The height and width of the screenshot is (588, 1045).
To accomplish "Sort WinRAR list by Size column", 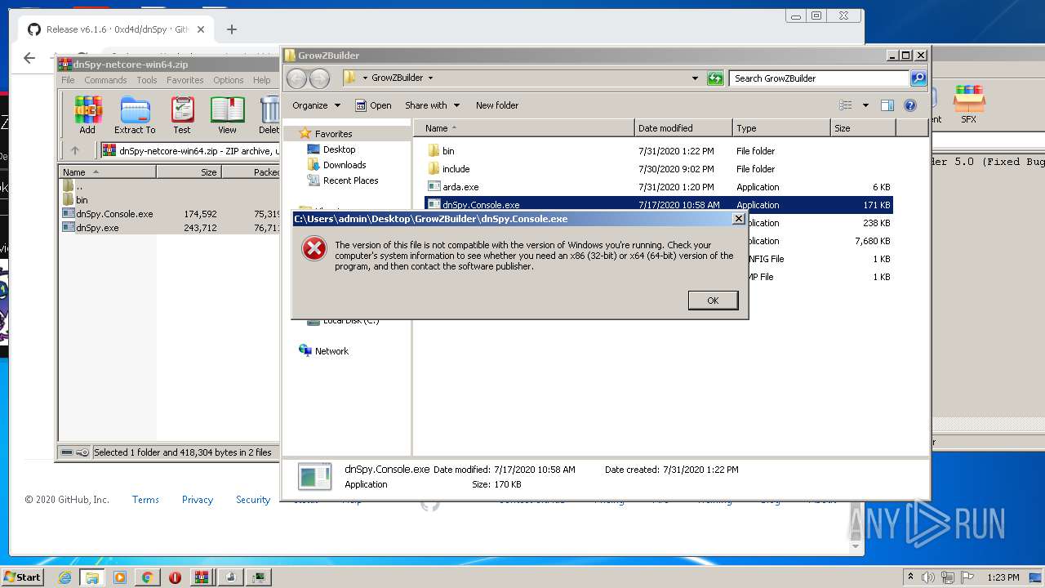I will pyautogui.click(x=189, y=172).
